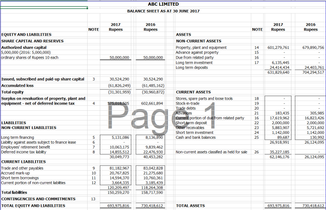Viewport: 326px width, 210px height.
Task: Select Current portion of non-current liabilities label
Action: click(33, 183)
